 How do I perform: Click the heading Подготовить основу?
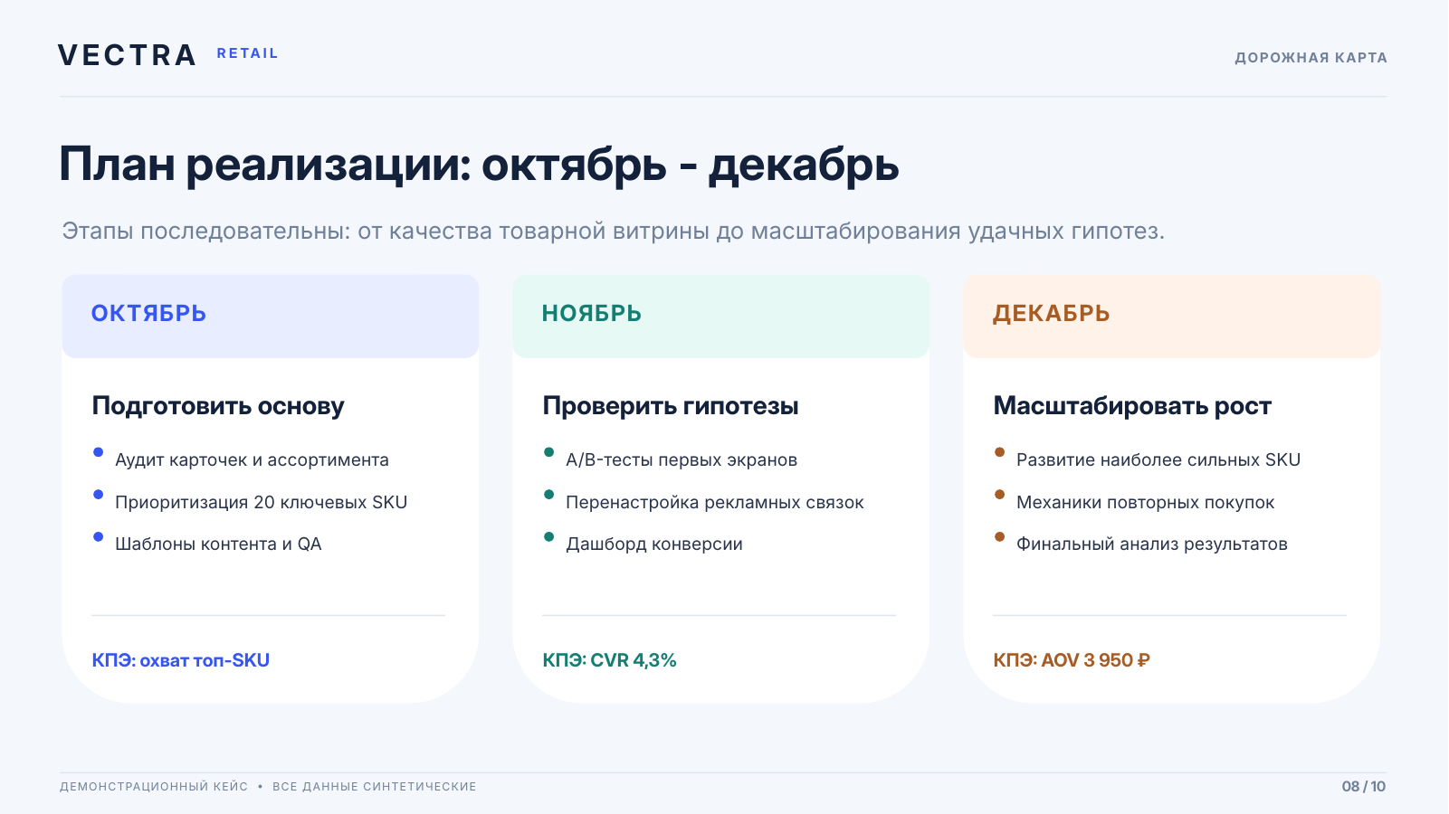point(218,406)
